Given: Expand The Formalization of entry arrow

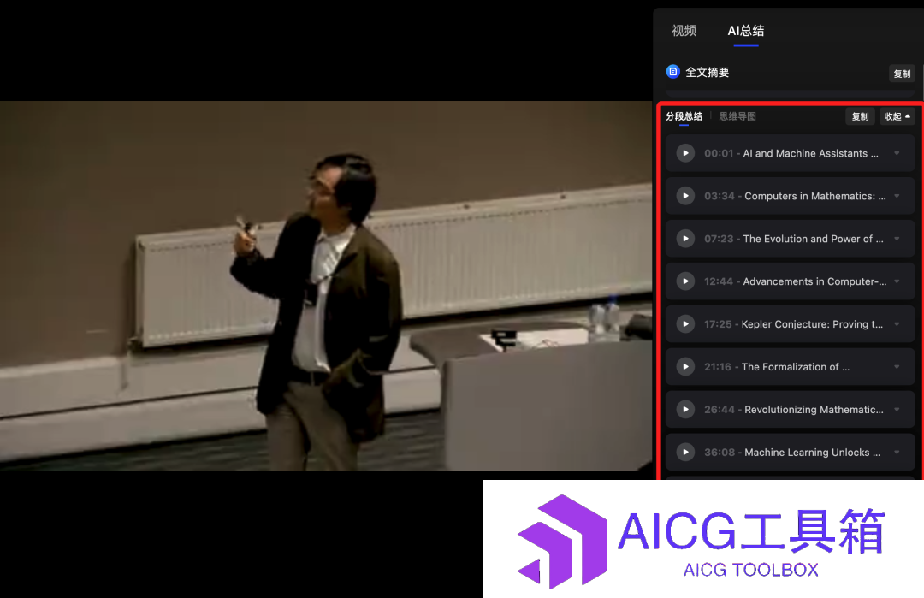Looking at the screenshot, I should 897,367.
